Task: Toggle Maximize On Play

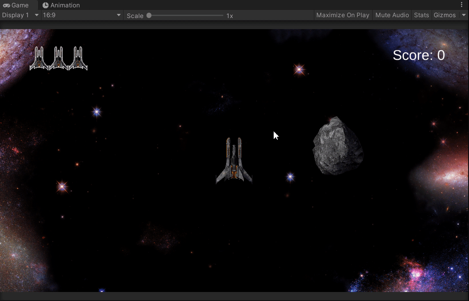Action: (343, 15)
